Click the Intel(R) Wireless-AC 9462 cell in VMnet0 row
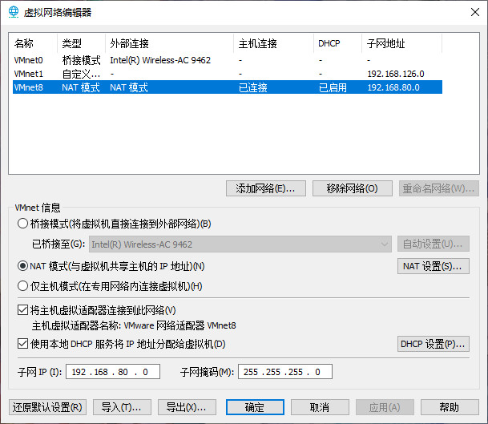The width and height of the screenshot is (488, 424). (x=160, y=60)
